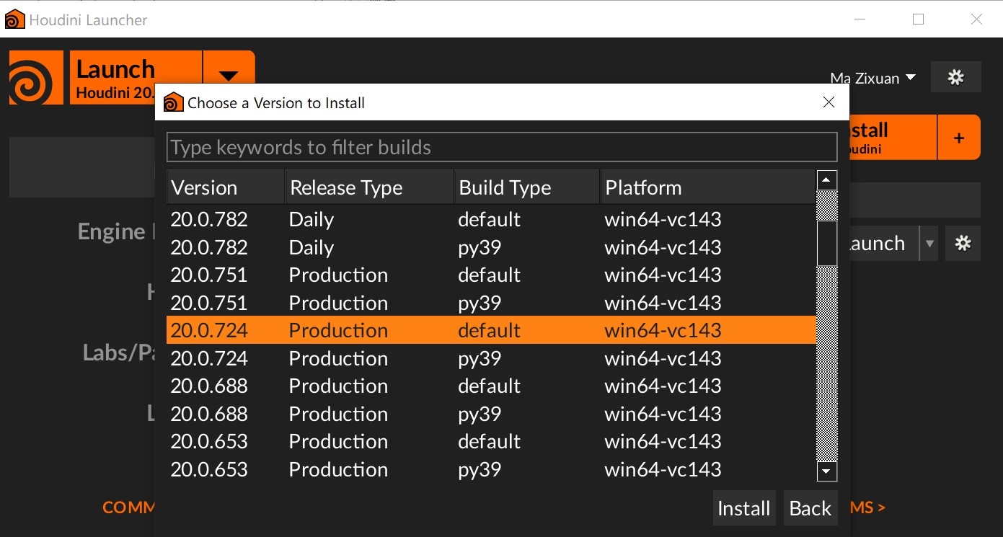
Task: Click the scrollbar down arrow
Action: tap(826, 472)
